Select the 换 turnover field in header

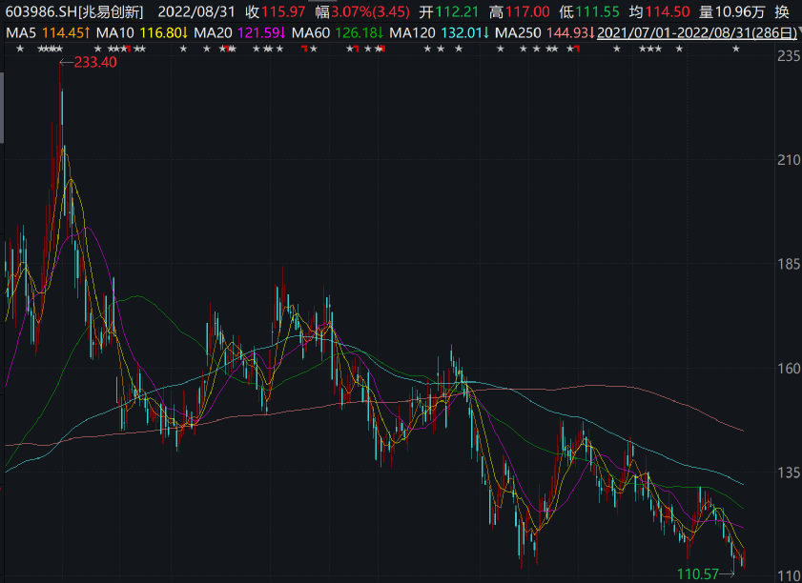click(782, 11)
